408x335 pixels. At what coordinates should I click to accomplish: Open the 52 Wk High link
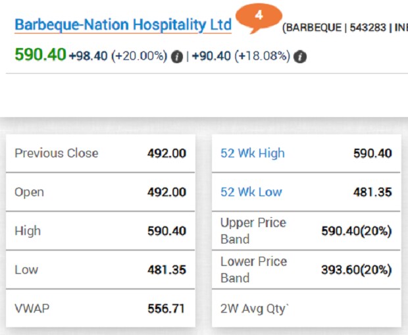[x=253, y=153]
